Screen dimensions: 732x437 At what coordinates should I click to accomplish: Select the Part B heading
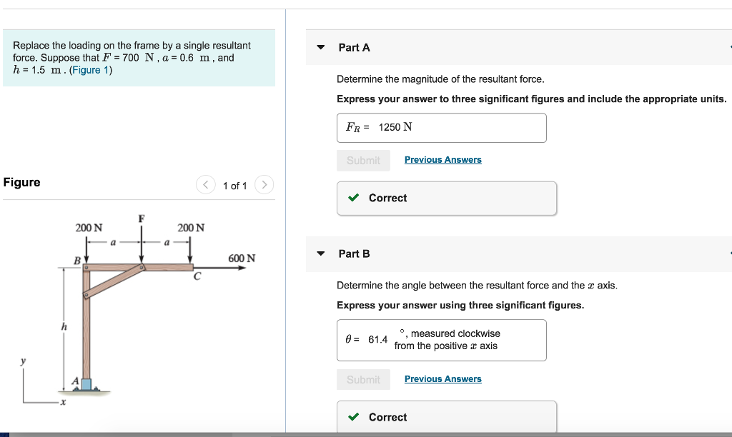354,253
